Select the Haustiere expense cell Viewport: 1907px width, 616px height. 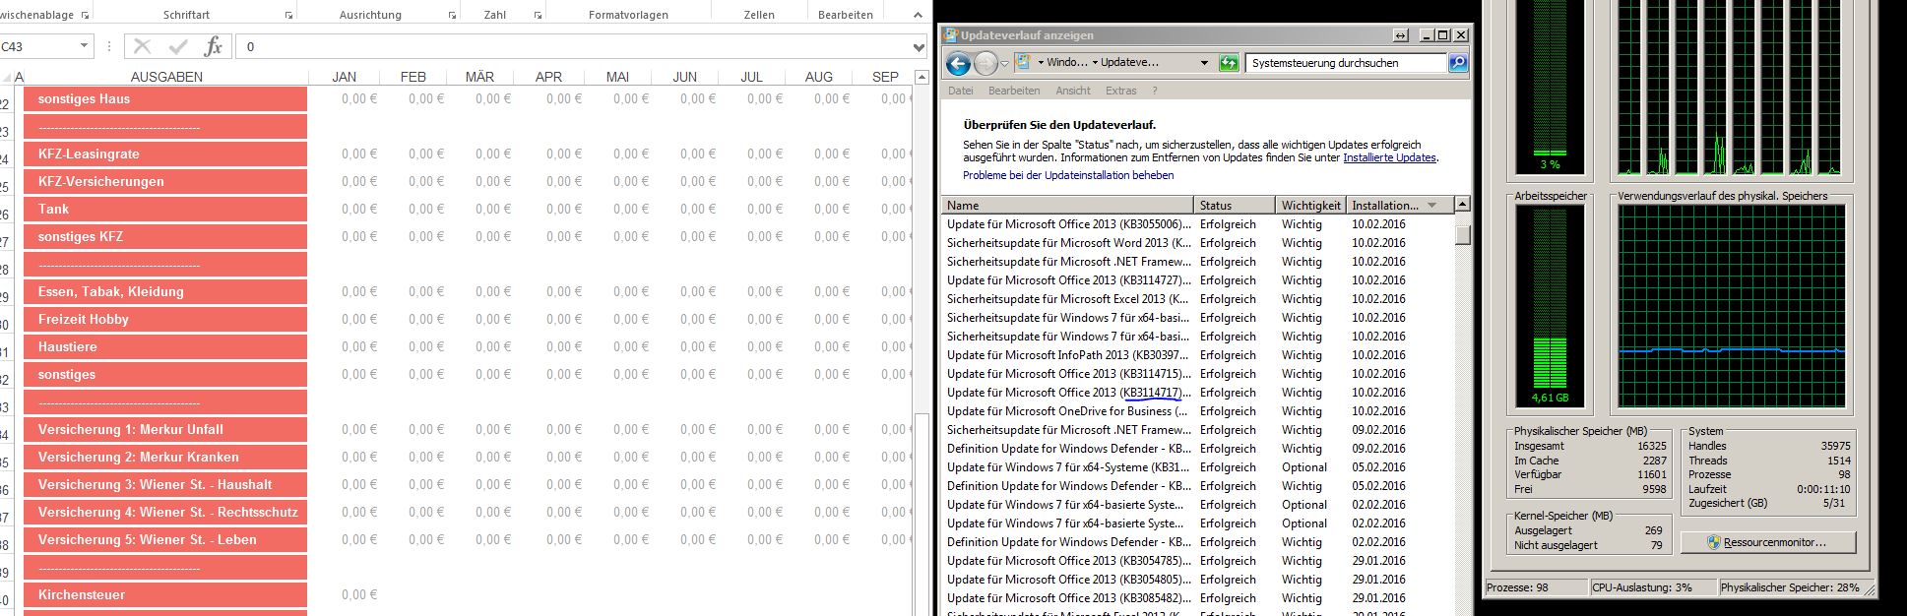pyautogui.click(x=165, y=346)
